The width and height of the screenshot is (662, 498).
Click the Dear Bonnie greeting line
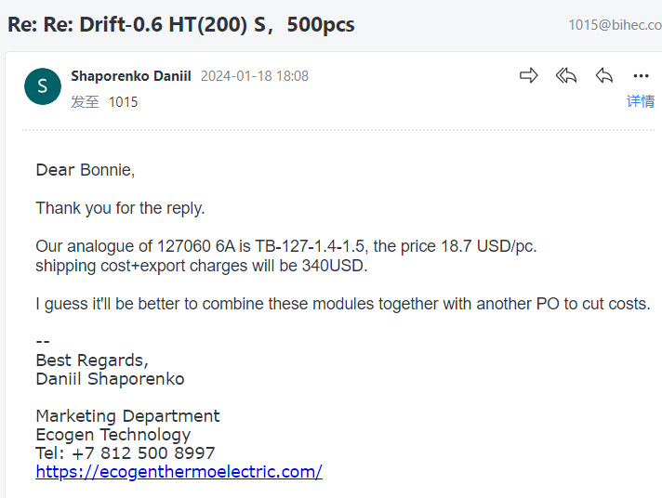click(86, 170)
